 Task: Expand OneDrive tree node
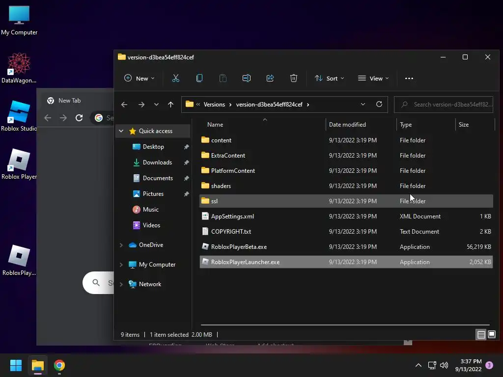tap(121, 245)
